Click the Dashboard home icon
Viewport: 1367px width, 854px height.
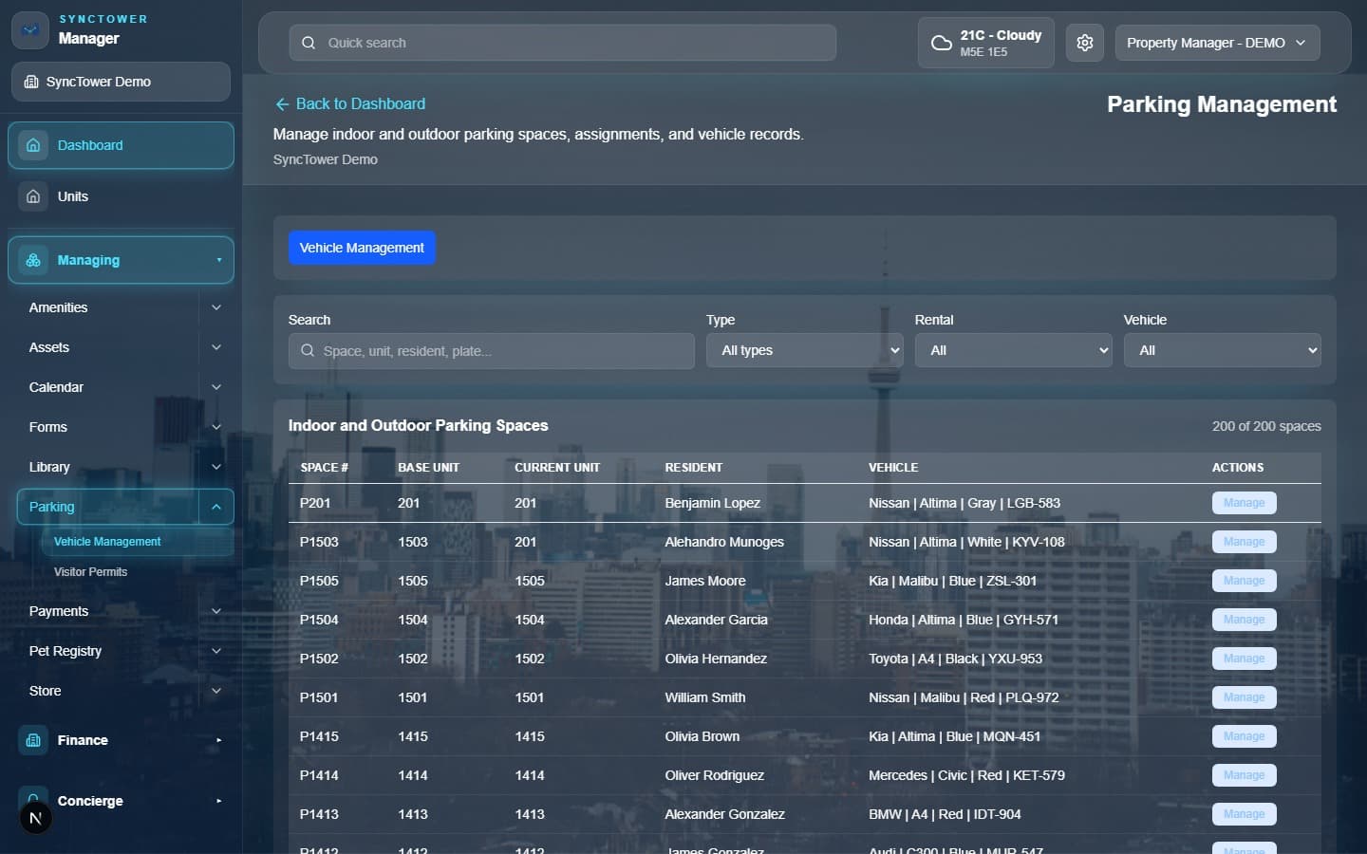[33, 145]
